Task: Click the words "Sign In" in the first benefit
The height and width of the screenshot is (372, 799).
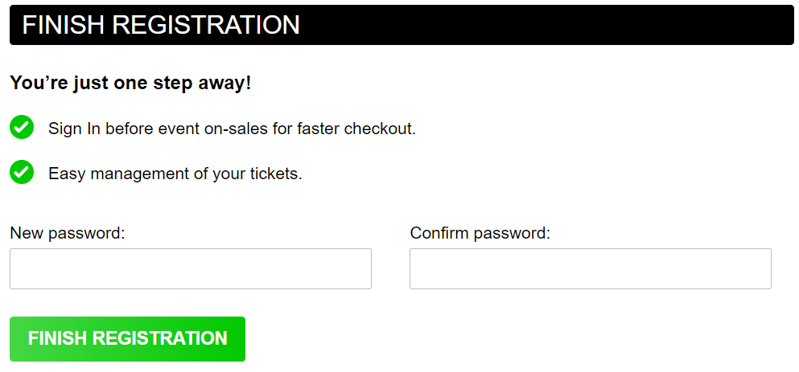Action: click(74, 129)
